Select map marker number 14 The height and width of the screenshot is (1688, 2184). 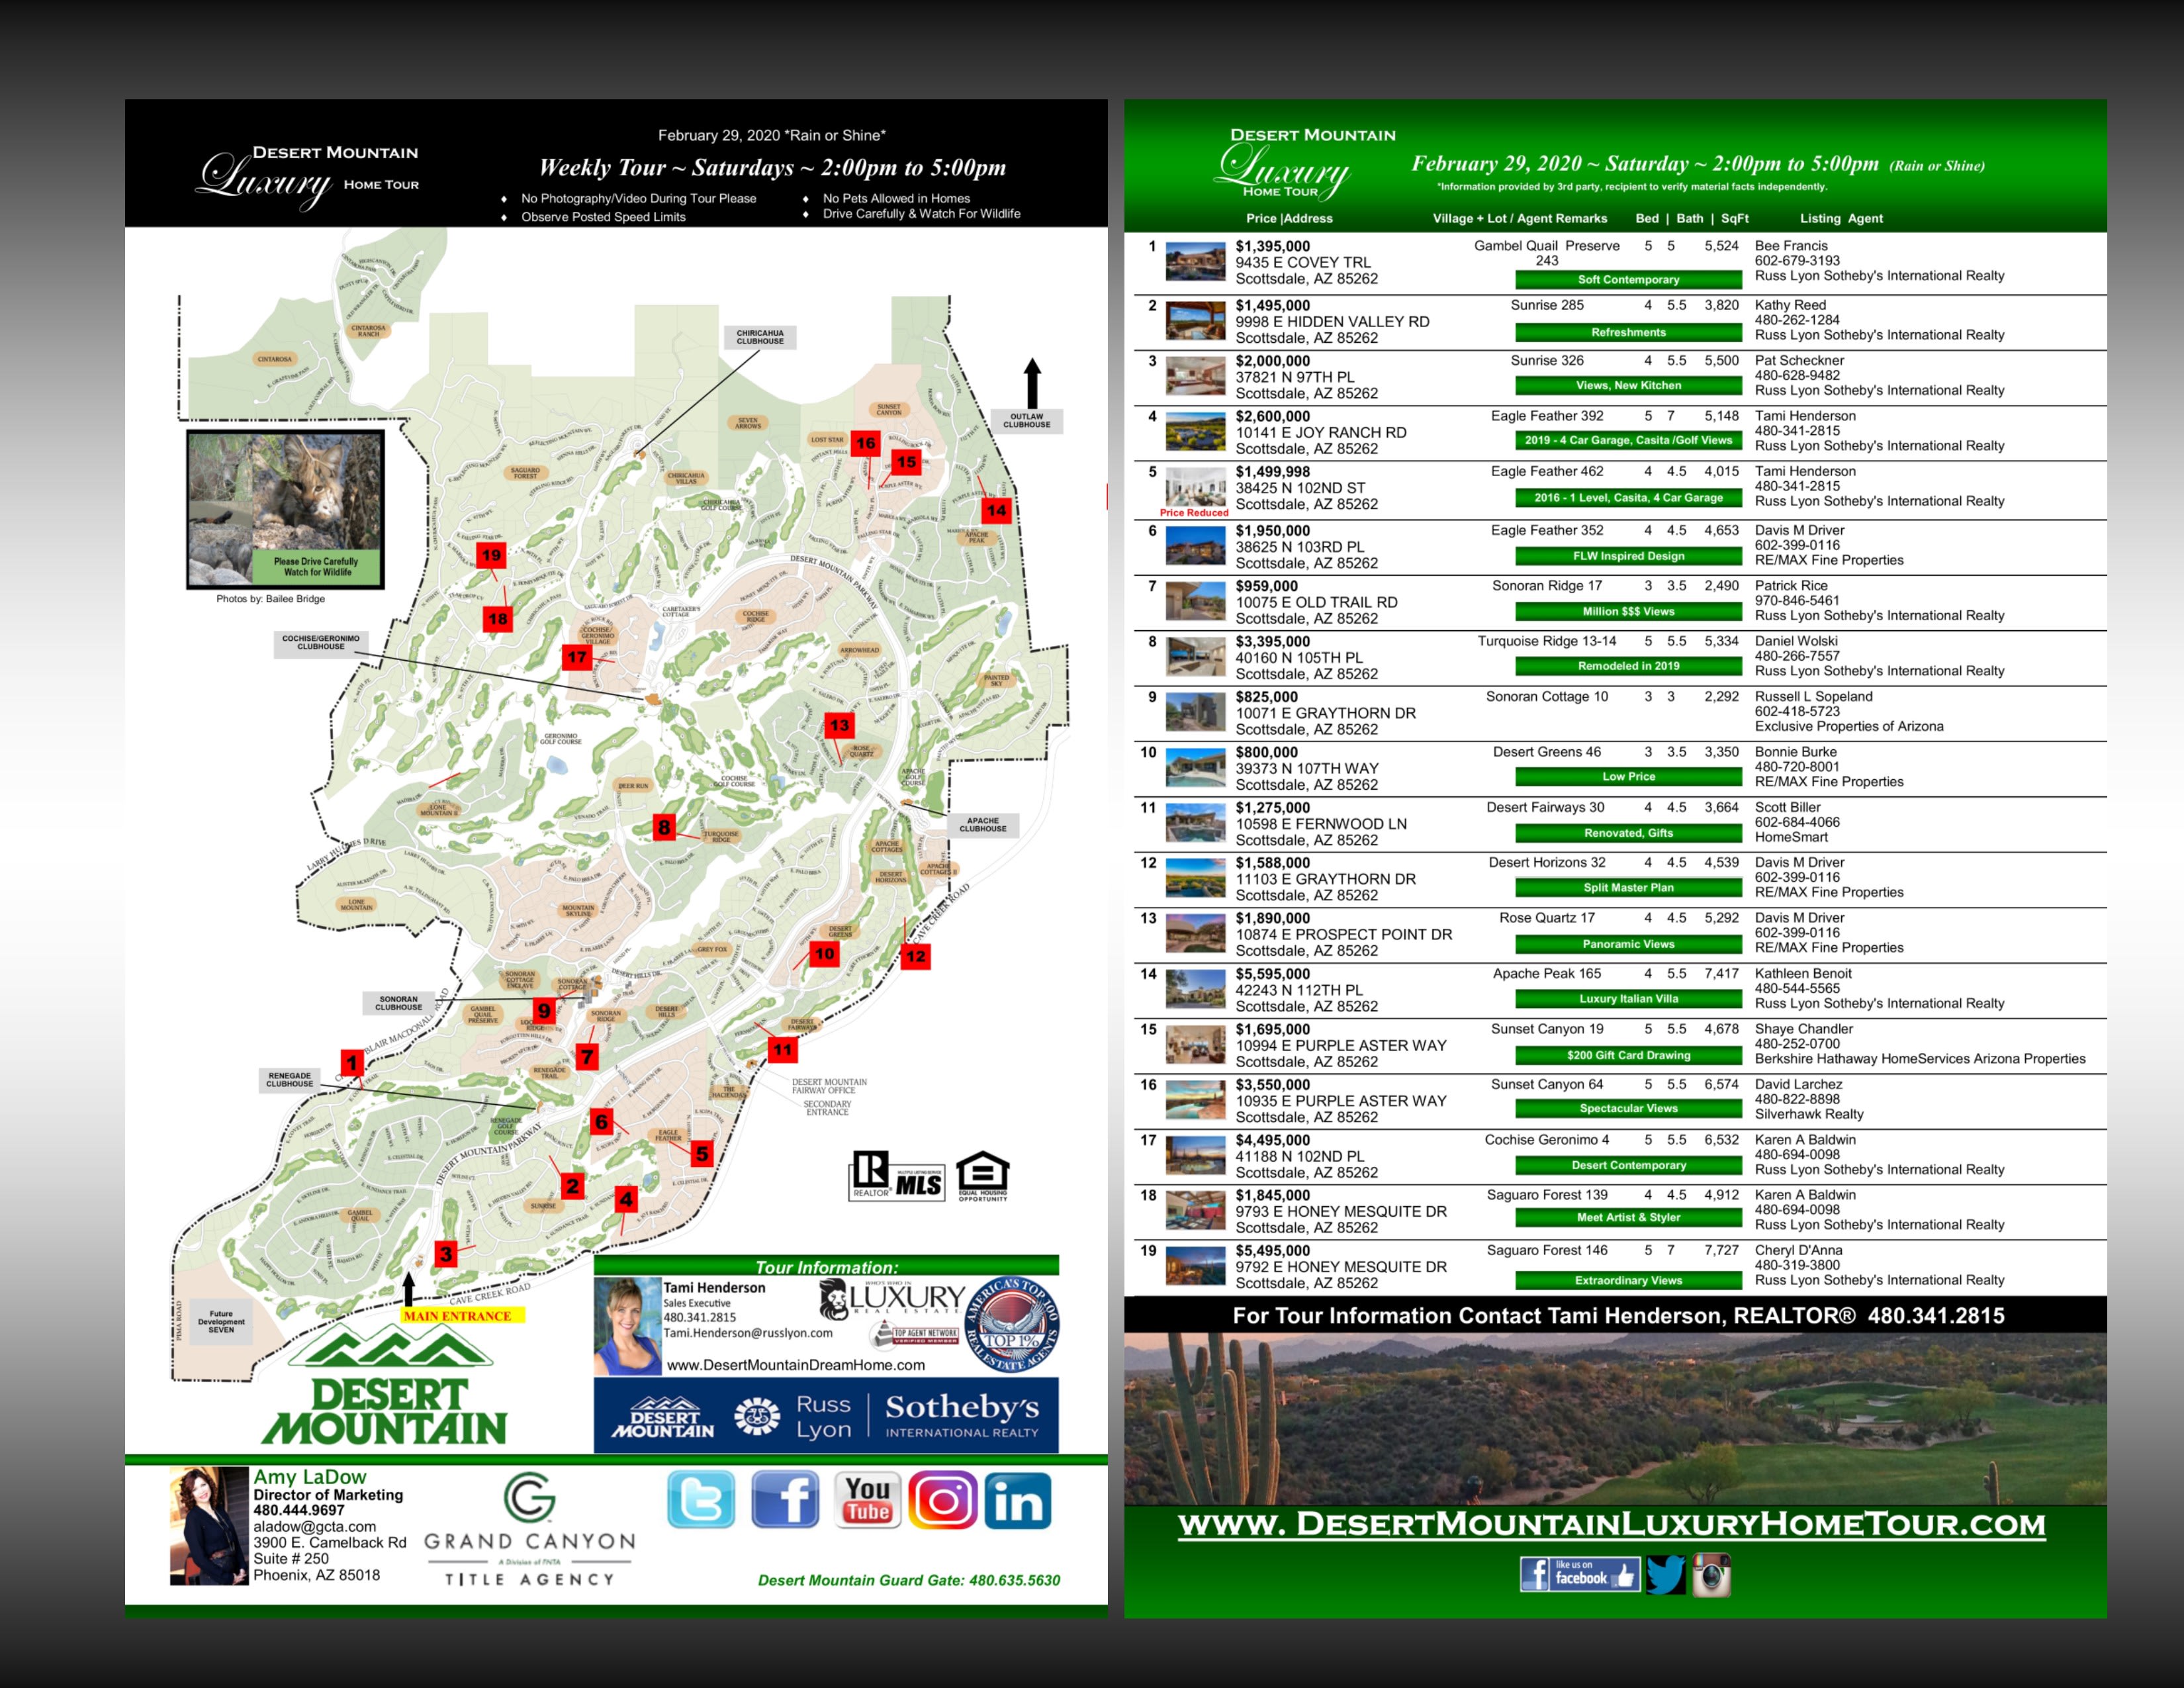click(996, 510)
